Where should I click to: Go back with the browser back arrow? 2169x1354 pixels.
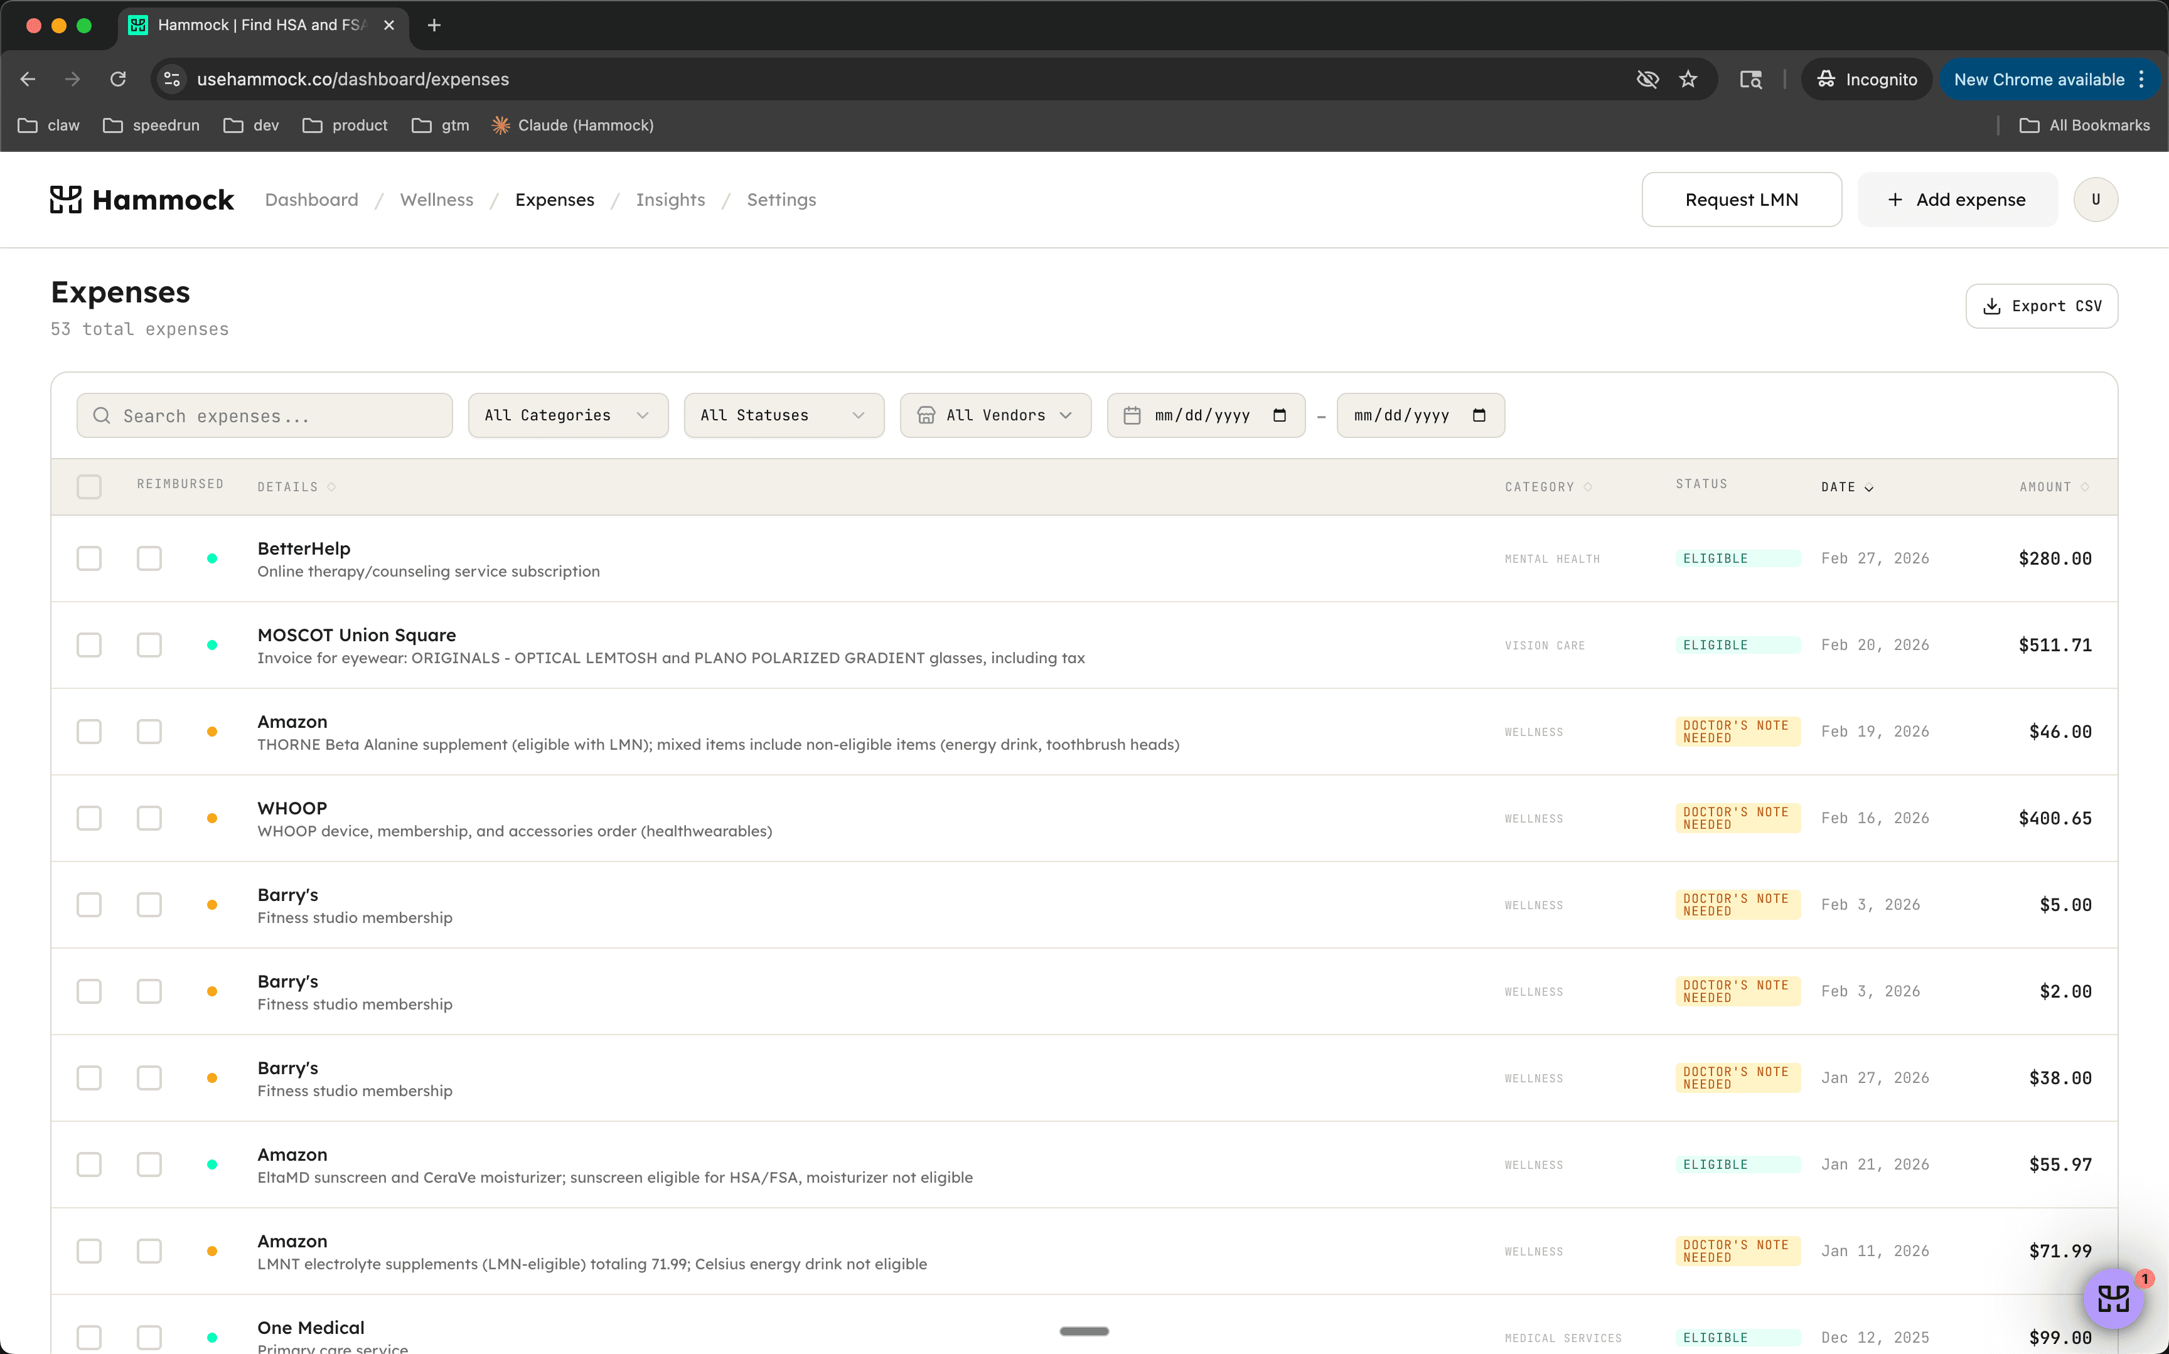[28, 79]
